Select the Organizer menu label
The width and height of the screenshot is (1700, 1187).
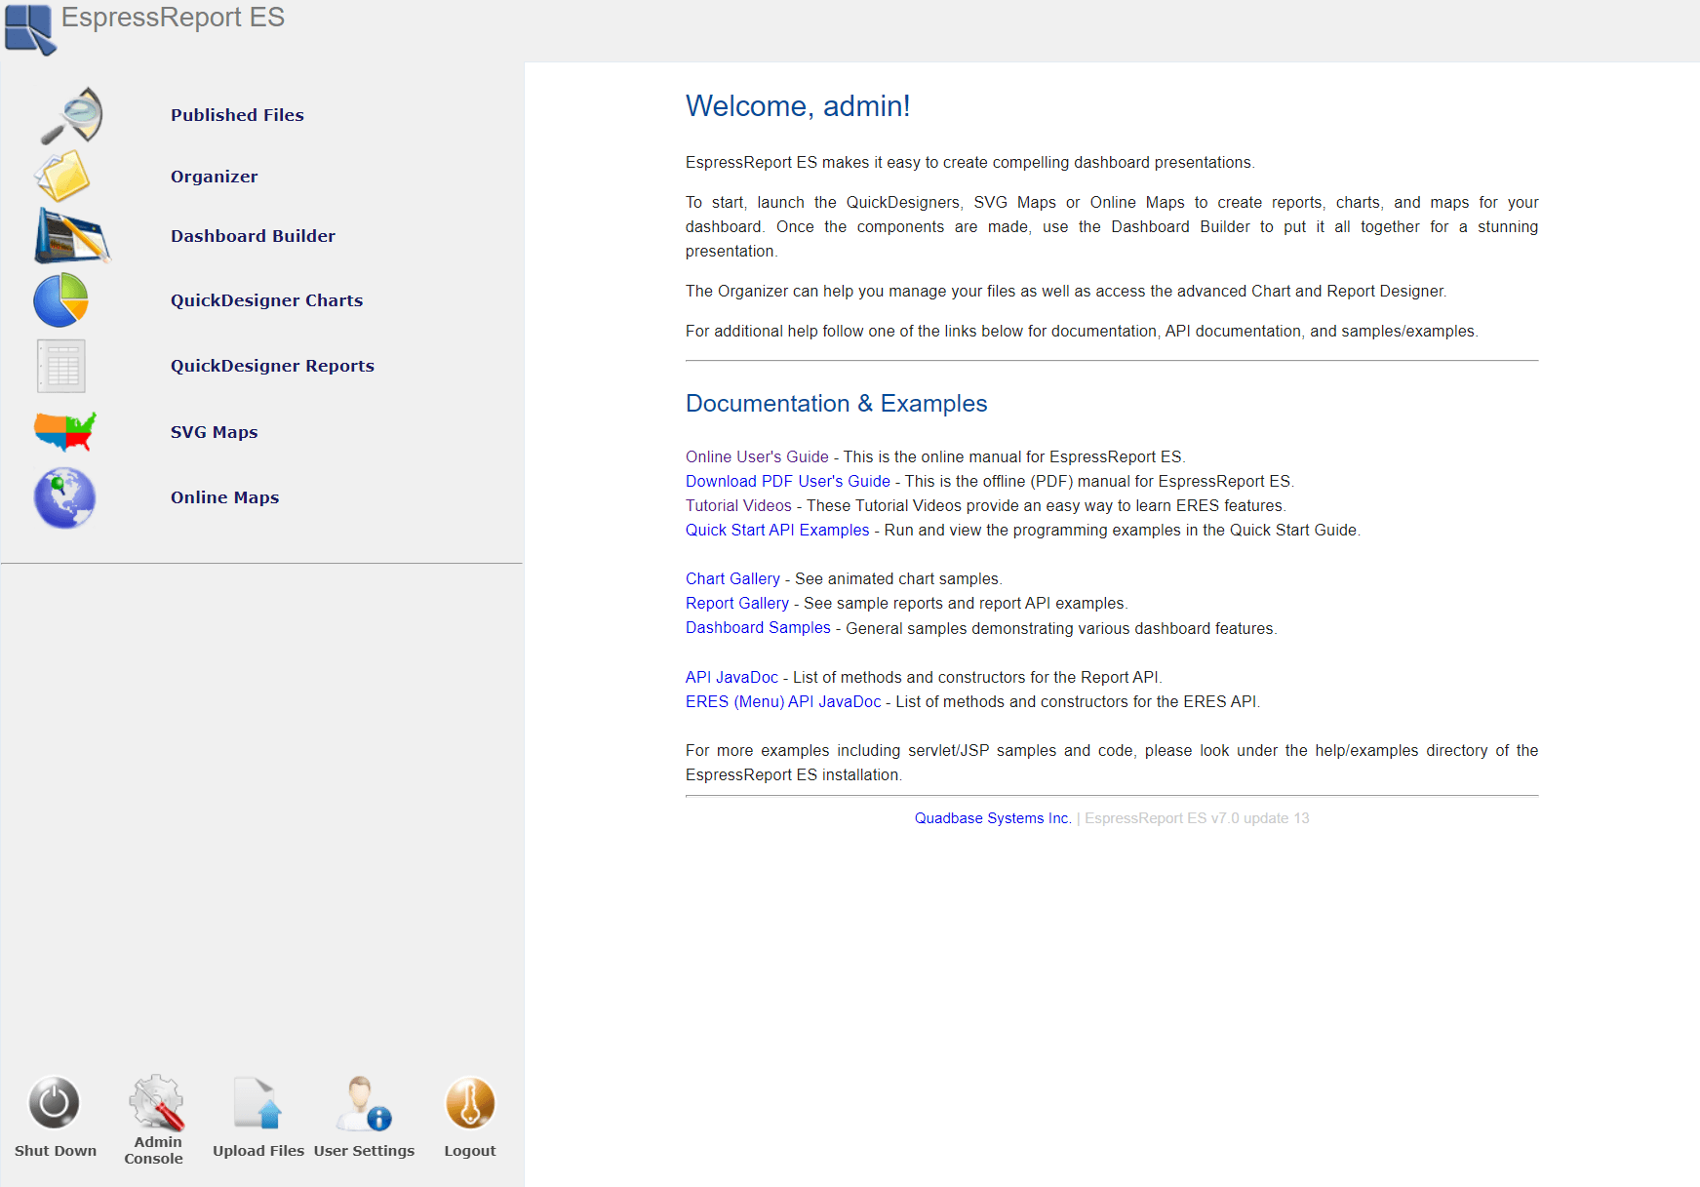[x=215, y=177]
